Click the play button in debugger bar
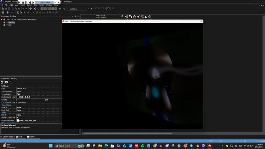 [33, 2]
